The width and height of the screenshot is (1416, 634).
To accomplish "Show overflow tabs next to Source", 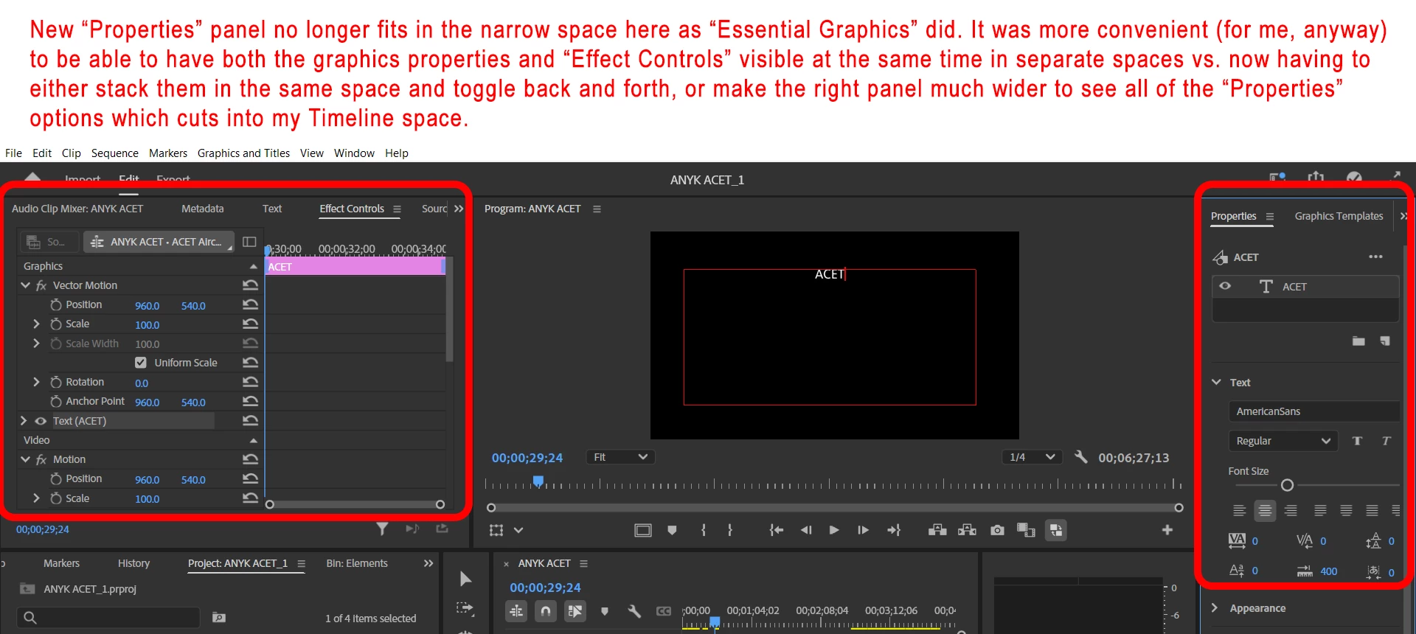I will (x=459, y=209).
